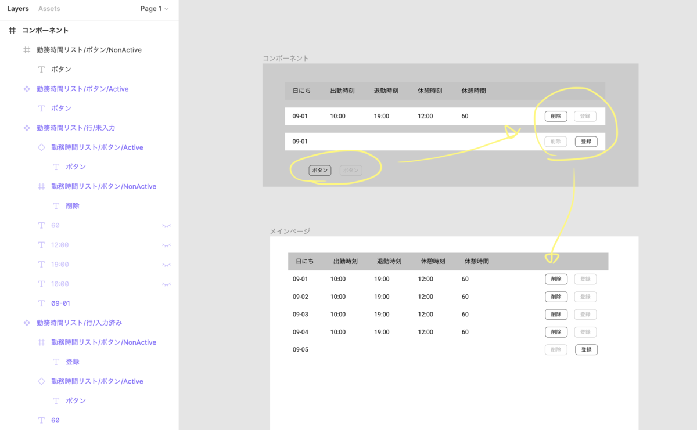Click 削除 in メインページ row 09-03

pos(556,315)
